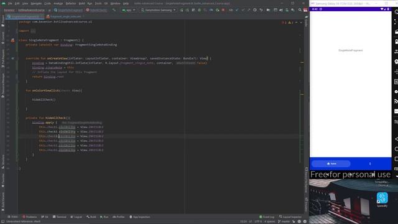
Task: Open the Code menu
Action: [47, 4]
